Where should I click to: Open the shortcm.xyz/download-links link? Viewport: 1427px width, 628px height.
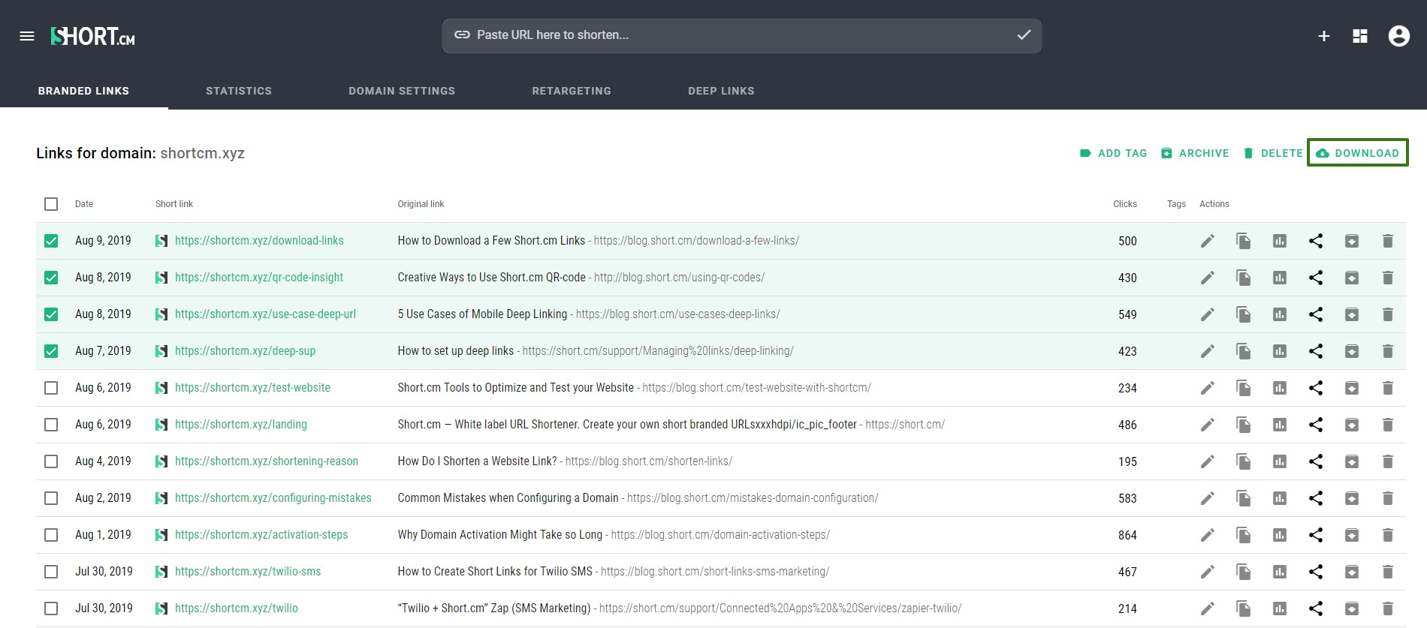click(x=259, y=241)
